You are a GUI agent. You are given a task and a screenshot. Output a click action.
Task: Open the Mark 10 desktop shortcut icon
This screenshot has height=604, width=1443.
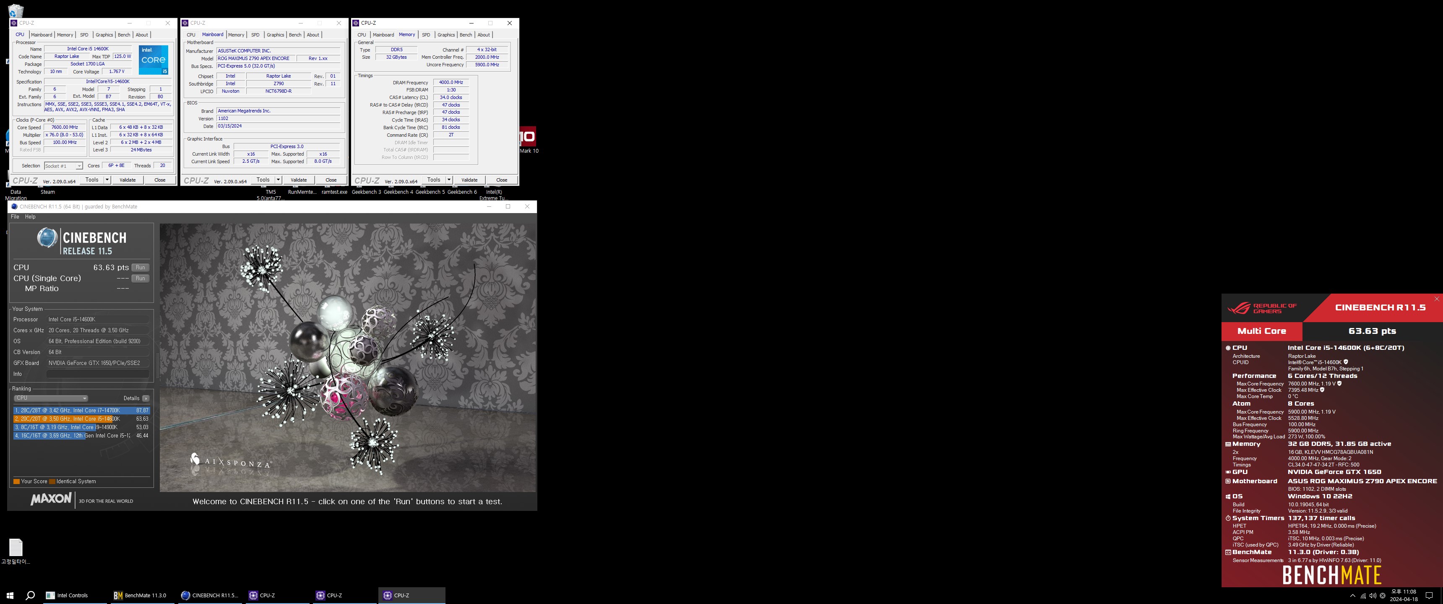(x=528, y=136)
